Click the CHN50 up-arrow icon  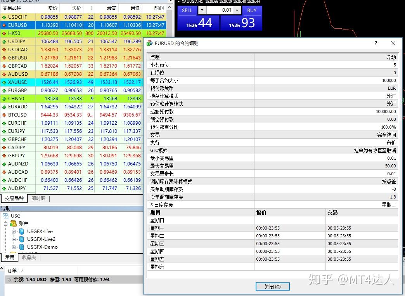click(x=4, y=99)
